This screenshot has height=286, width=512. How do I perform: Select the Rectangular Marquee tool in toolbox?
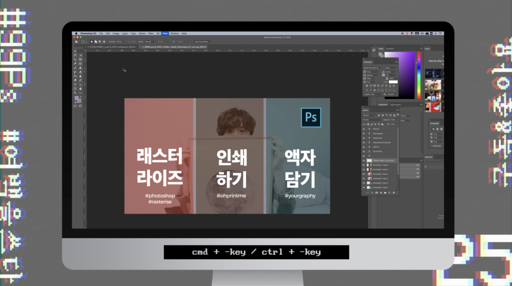point(81,51)
